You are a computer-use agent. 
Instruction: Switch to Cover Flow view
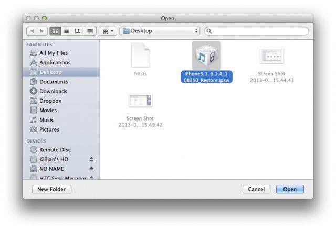[x=90, y=31]
